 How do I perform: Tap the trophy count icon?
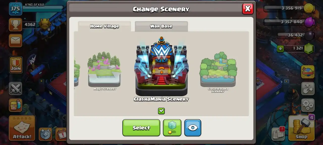point(16,24)
